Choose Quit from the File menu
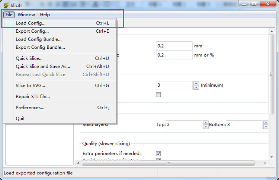 [60, 119]
